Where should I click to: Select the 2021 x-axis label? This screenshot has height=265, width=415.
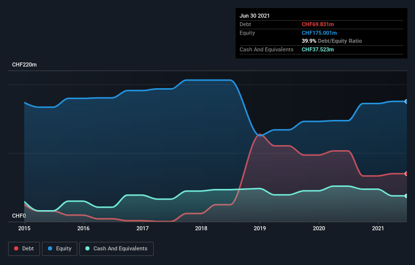tap(378, 228)
